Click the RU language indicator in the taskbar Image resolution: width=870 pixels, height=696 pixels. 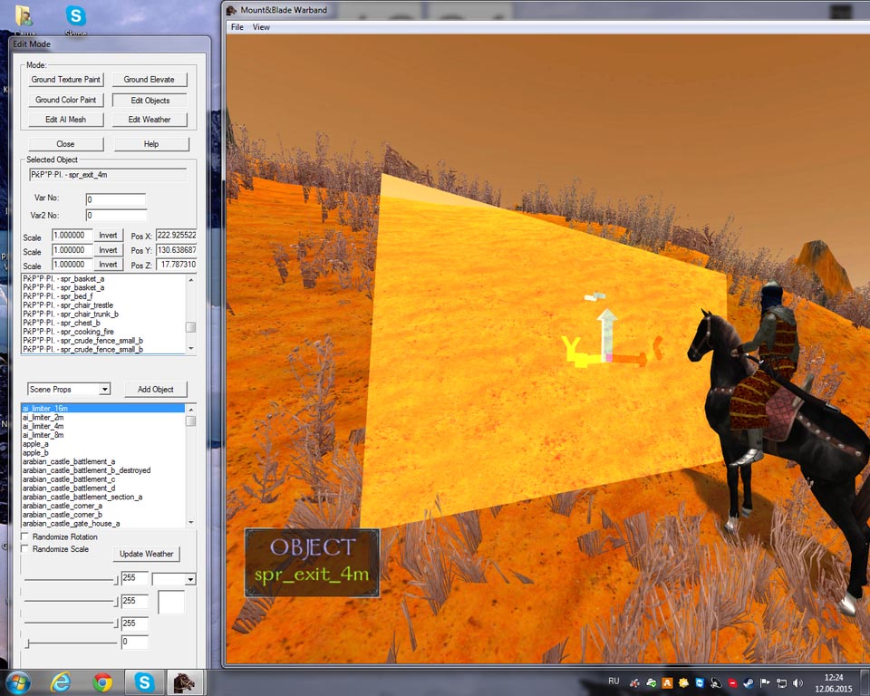tap(614, 681)
